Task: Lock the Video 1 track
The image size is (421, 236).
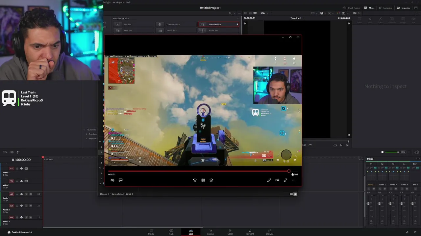Action: 17,181
